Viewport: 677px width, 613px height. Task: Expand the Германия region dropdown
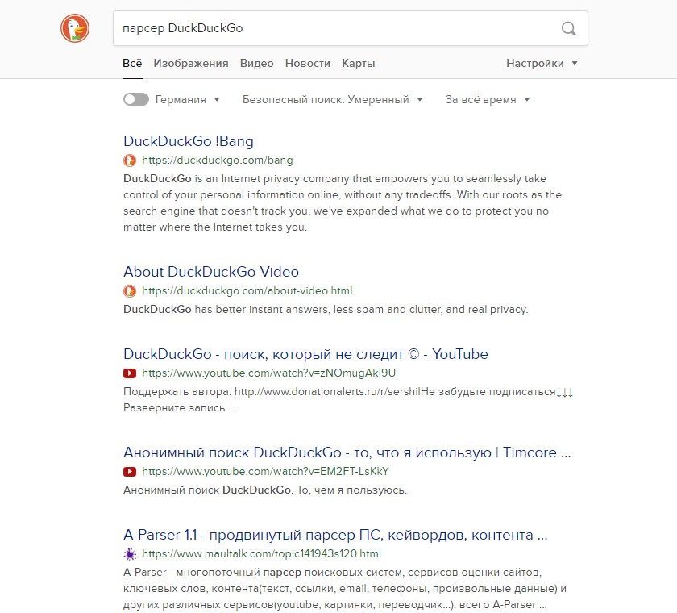pos(187,99)
